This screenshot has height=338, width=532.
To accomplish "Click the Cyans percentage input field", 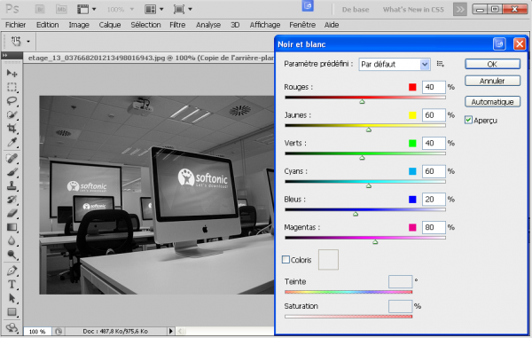I will coord(434,171).
